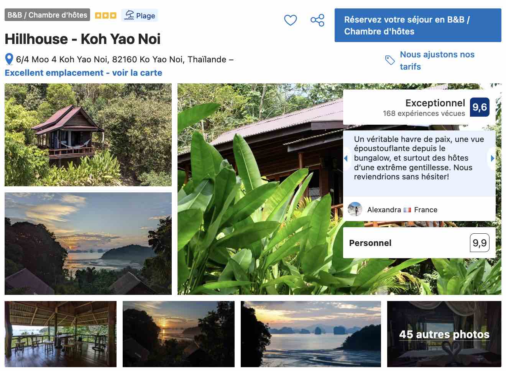The height and width of the screenshot is (371, 506).
Task: Click the share icon
Action: click(x=317, y=20)
